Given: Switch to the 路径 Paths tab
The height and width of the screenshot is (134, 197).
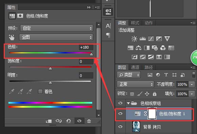Looking at the screenshot, I should click(149, 68).
